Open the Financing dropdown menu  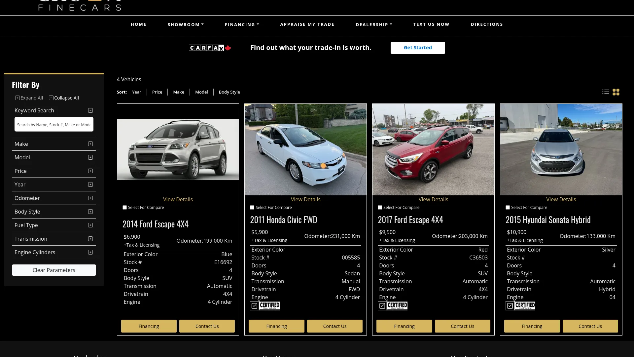pyautogui.click(x=242, y=24)
